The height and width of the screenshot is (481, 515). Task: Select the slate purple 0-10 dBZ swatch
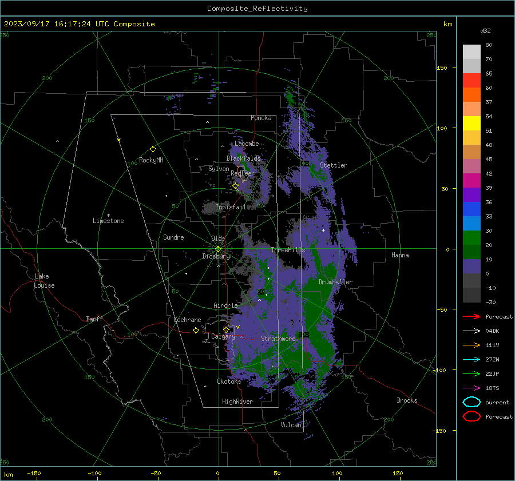tap(472, 267)
